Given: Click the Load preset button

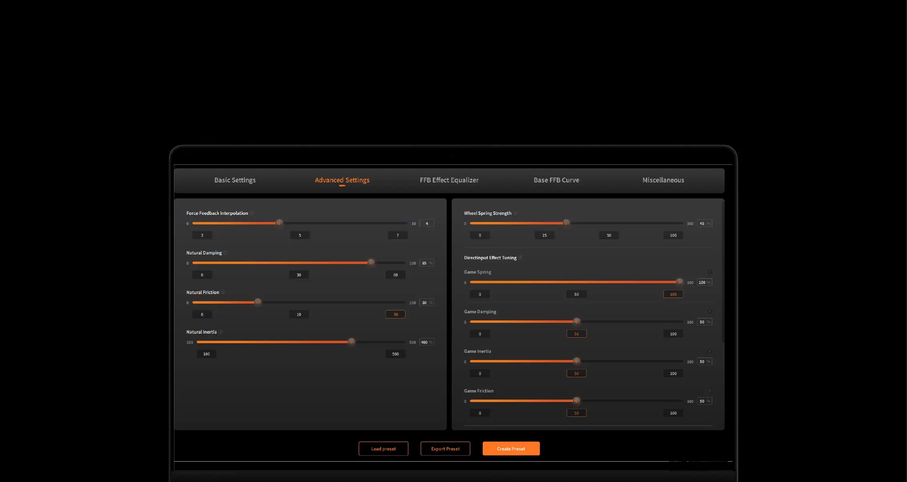Looking at the screenshot, I should point(383,448).
